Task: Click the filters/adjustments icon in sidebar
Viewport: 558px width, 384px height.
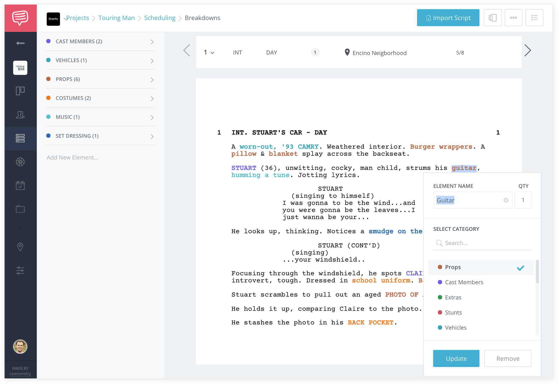Action: (20, 271)
